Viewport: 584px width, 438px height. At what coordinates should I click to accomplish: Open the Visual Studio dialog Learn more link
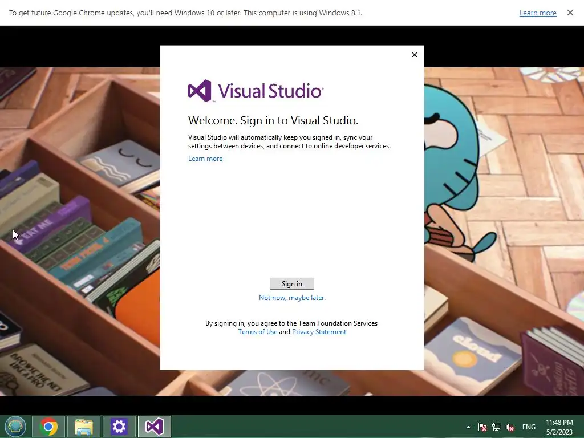point(205,159)
